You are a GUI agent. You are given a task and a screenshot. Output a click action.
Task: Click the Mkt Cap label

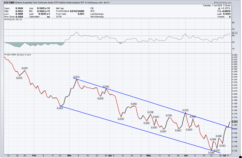point(60,8)
